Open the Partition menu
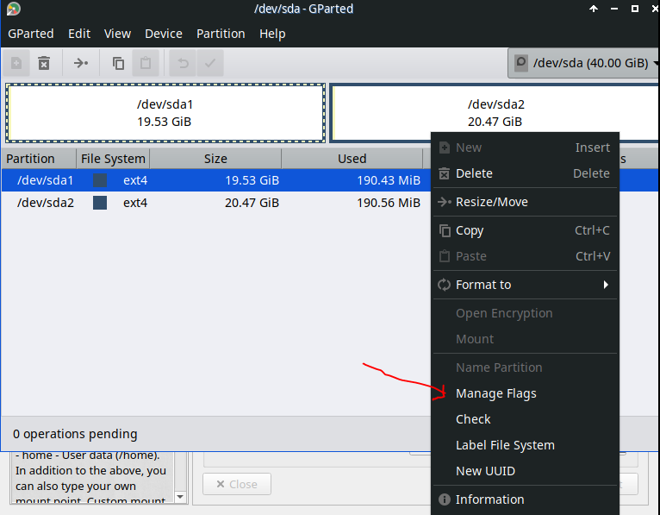 pos(221,34)
